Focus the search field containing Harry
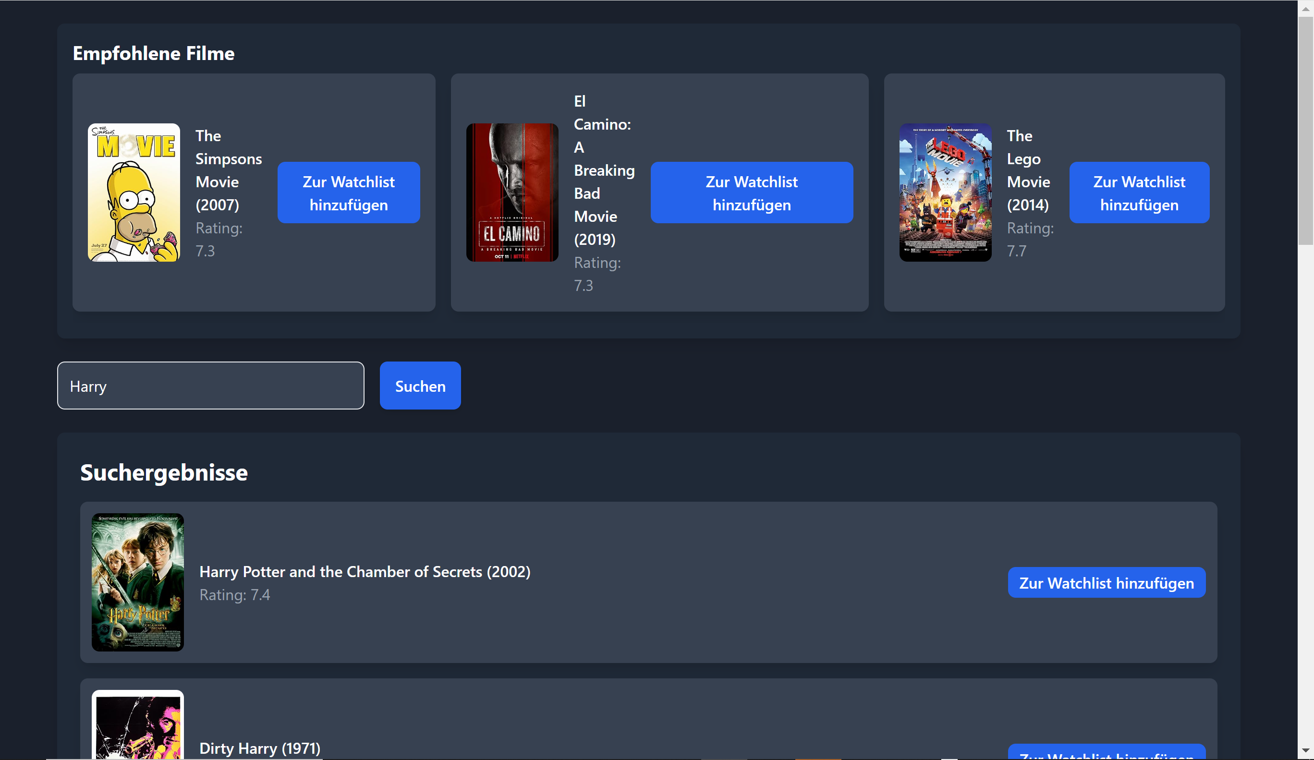The width and height of the screenshot is (1314, 760). click(x=211, y=386)
